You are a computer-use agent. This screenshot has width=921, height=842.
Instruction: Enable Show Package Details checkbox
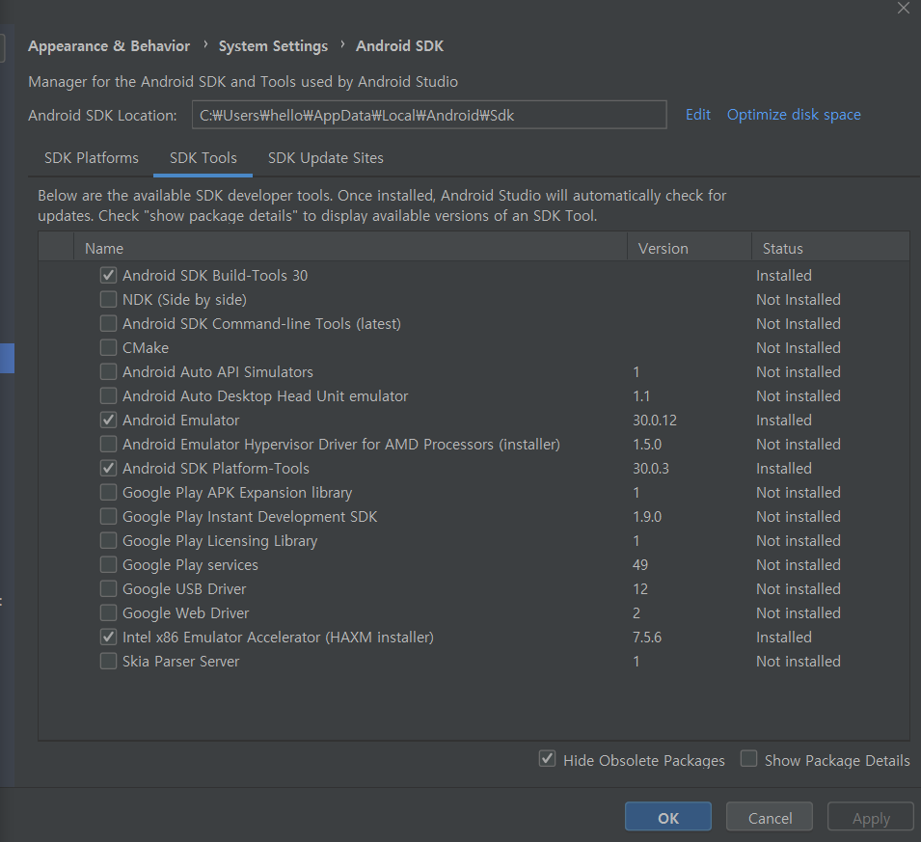[748, 758]
